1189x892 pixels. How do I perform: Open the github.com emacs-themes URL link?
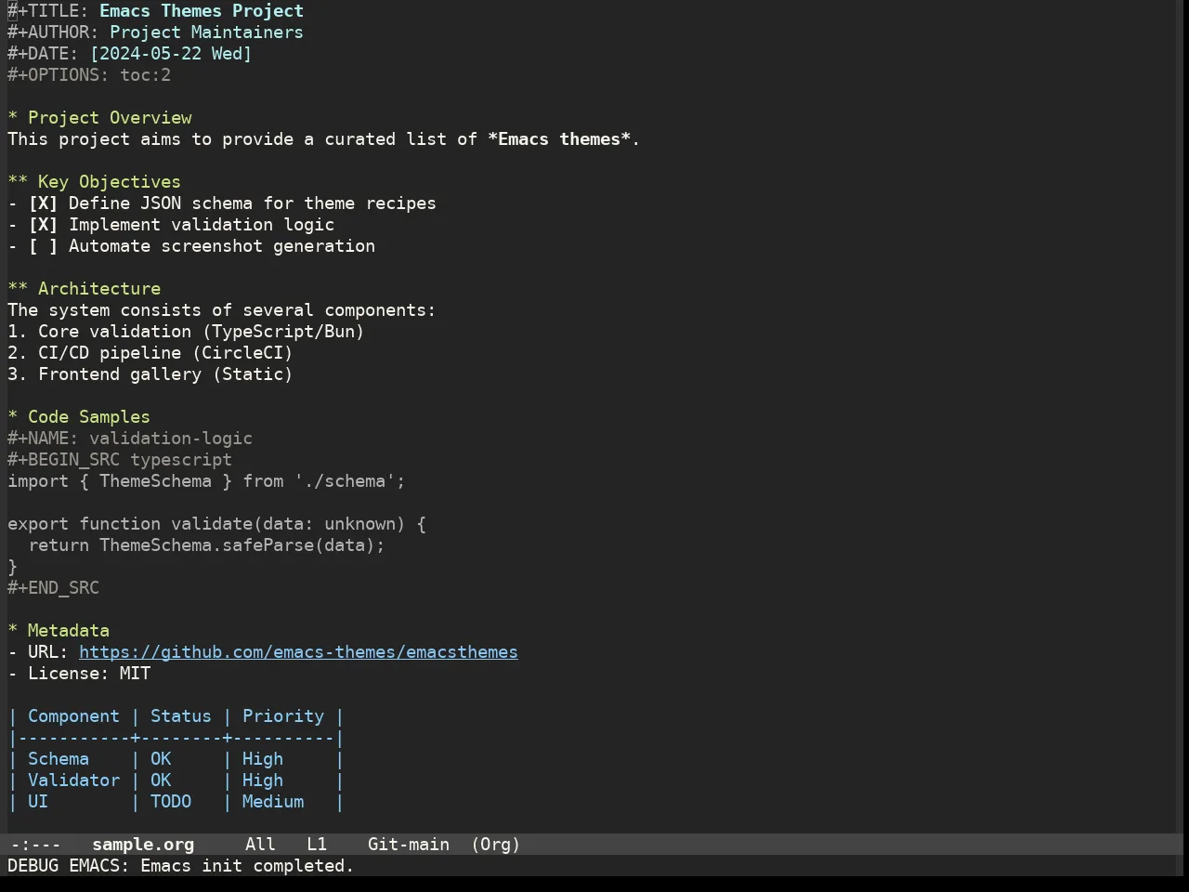[298, 652]
